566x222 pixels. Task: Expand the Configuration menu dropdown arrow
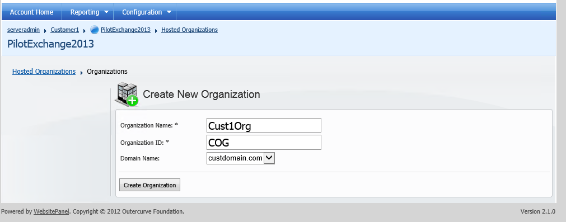coord(169,12)
